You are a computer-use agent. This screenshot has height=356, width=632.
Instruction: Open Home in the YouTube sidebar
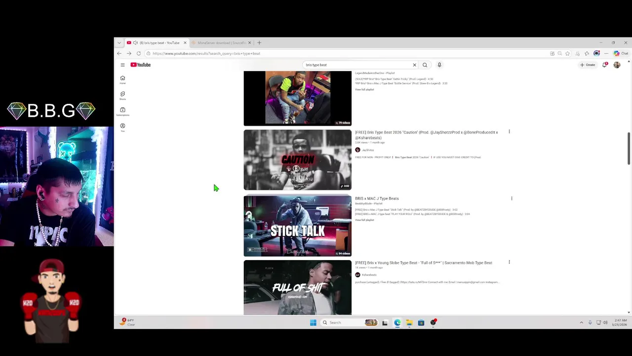click(x=122, y=80)
